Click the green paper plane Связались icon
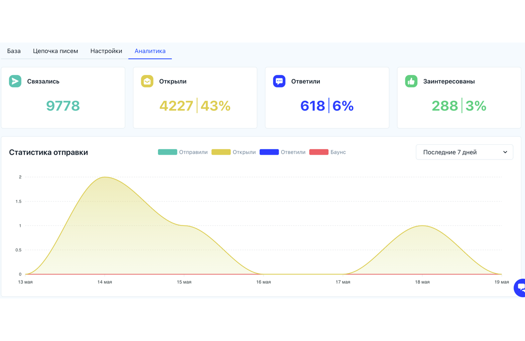Image resolution: width=525 pixels, height=341 pixels. tap(15, 81)
